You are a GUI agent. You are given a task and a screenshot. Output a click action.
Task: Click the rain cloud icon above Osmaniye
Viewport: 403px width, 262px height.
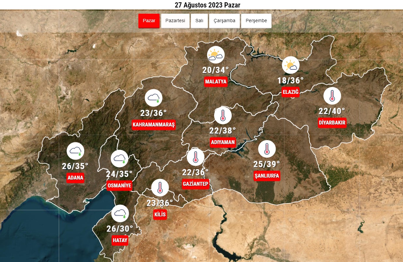(x=120, y=159)
